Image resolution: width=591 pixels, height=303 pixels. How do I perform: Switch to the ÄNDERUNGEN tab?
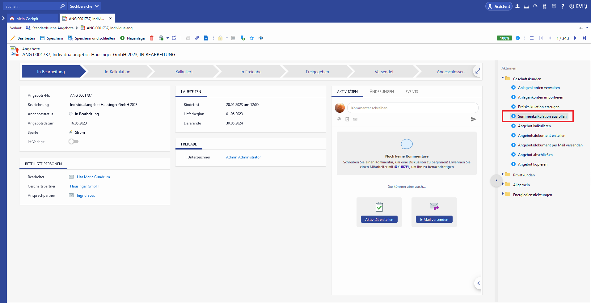click(382, 92)
